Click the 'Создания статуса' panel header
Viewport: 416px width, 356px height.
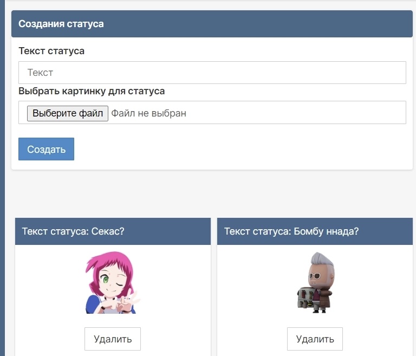[x=61, y=24]
